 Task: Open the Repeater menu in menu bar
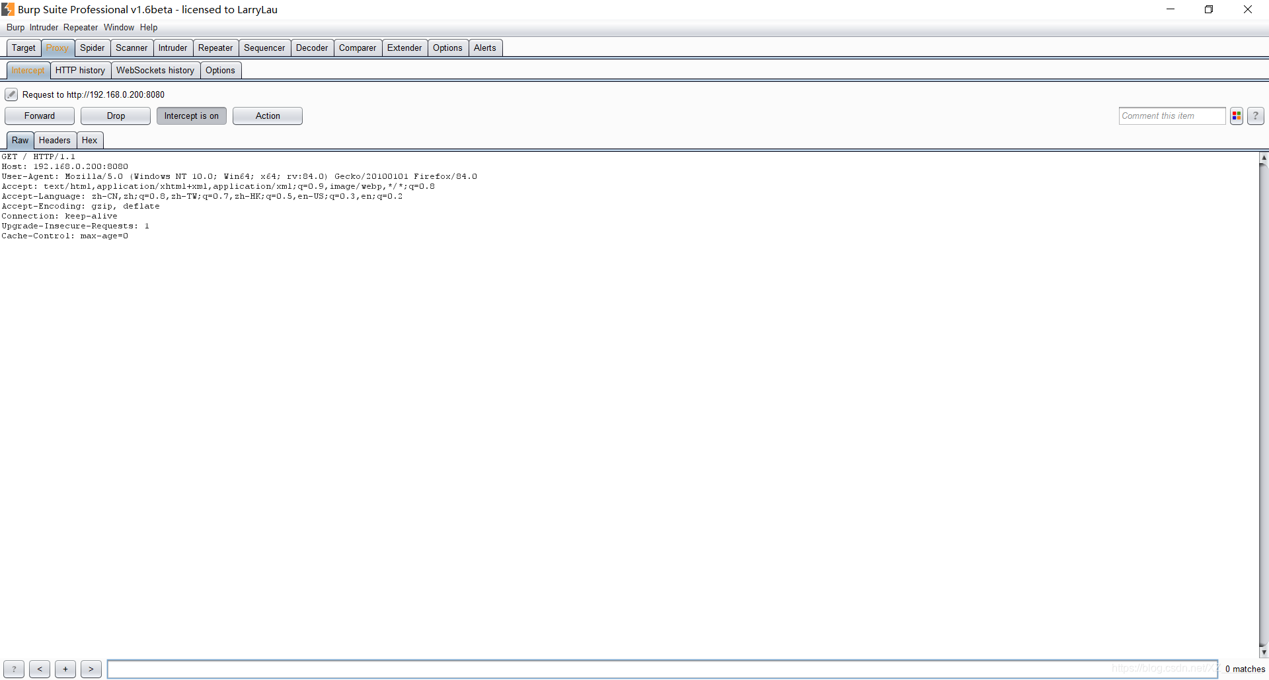tap(81, 28)
